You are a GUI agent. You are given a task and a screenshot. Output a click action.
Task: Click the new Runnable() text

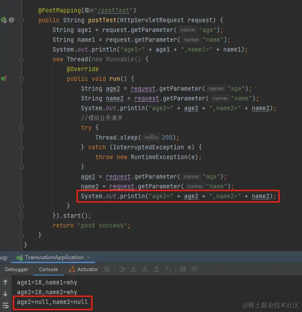point(116,59)
